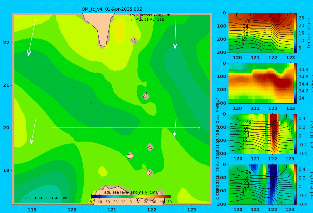The width and height of the screenshot is (313, 213).
Task: Click the temperature colorbar
Action: pyautogui.click(x=295, y=33)
